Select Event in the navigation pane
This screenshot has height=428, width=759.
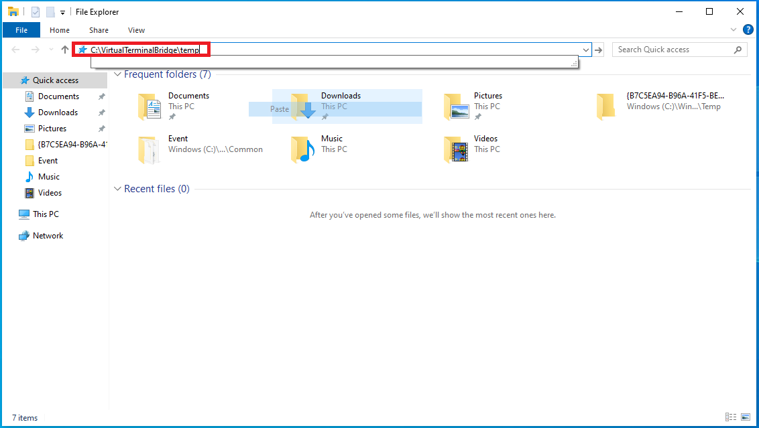[x=48, y=161]
